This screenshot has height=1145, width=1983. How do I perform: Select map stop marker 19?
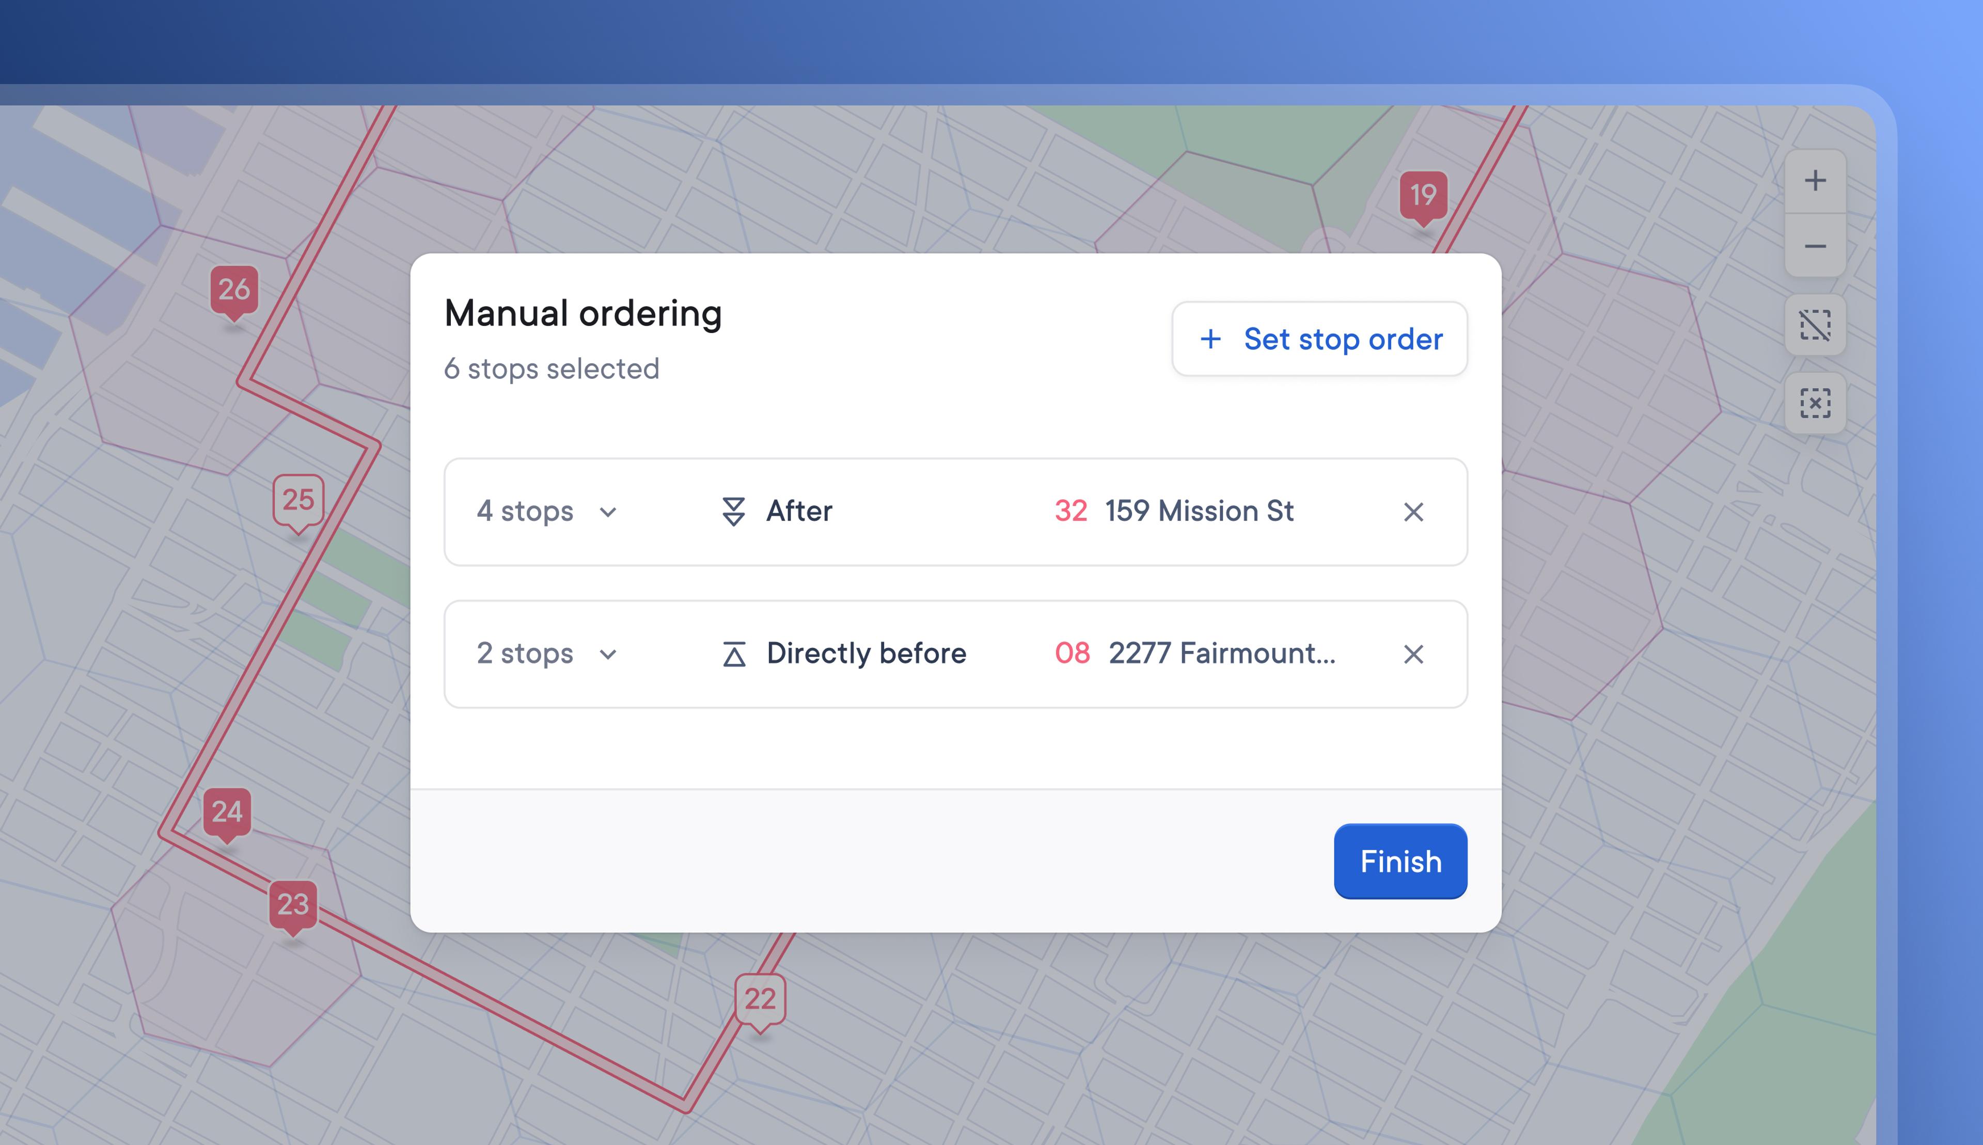click(x=1423, y=198)
